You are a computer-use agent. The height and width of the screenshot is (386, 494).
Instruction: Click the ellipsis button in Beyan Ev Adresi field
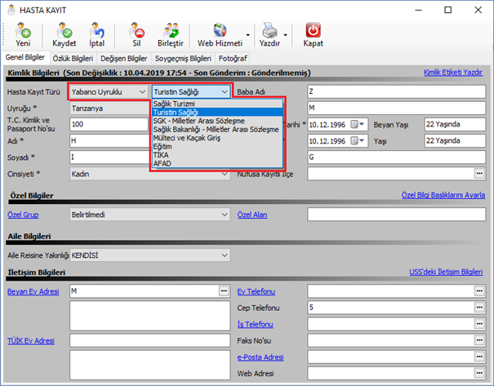(224, 291)
